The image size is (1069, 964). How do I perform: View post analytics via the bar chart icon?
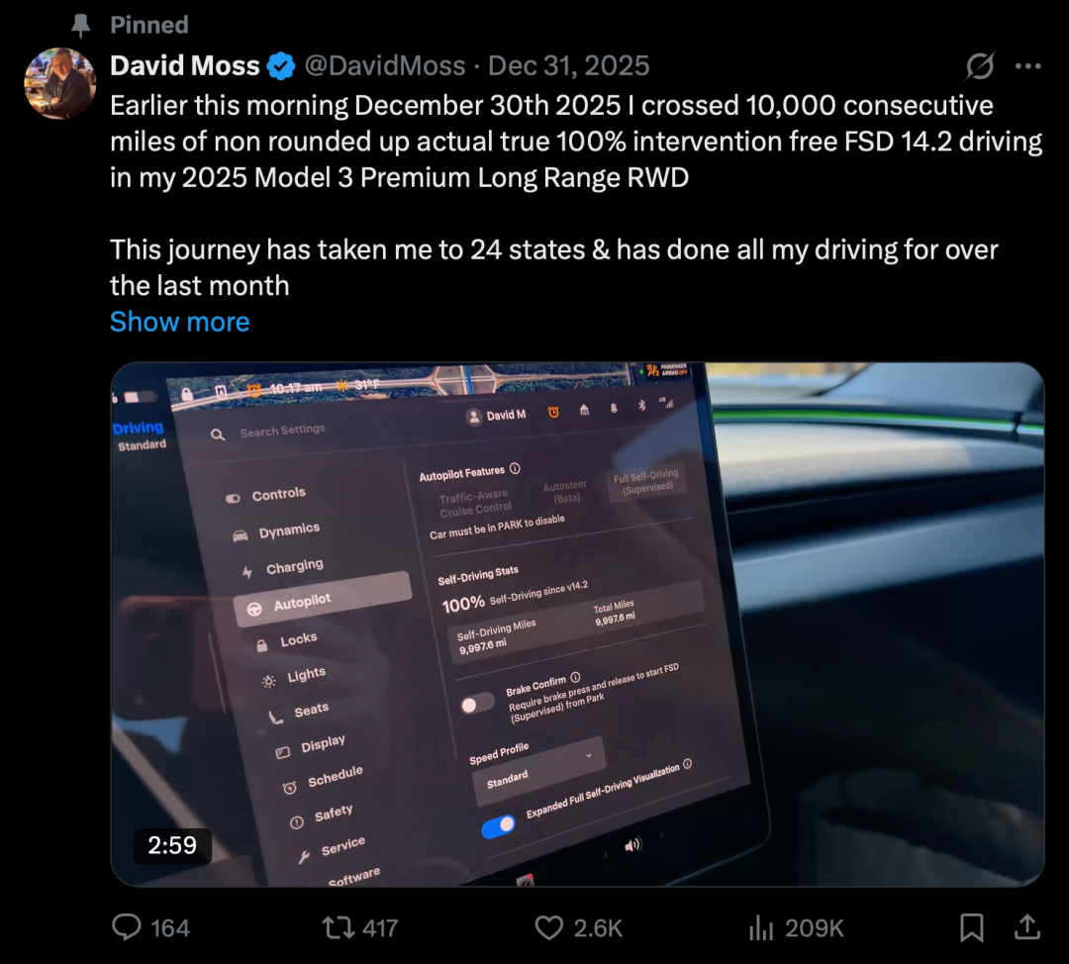[760, 927]
